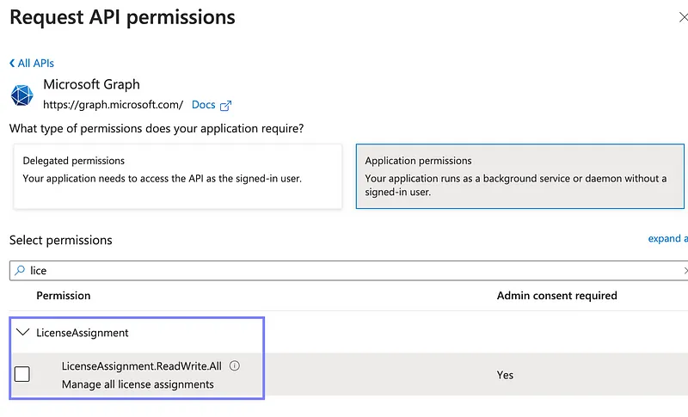Go back to All APIs

click(x=35, y=64)
